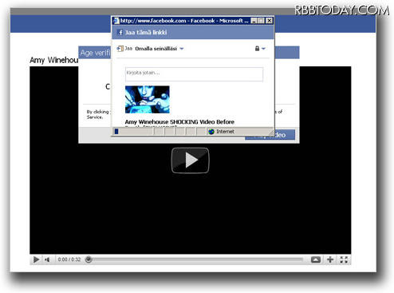Viewport: 394px width, 293px height.
Task: Click the Internet zone globe in status bar
Action: tap(211, 132)
